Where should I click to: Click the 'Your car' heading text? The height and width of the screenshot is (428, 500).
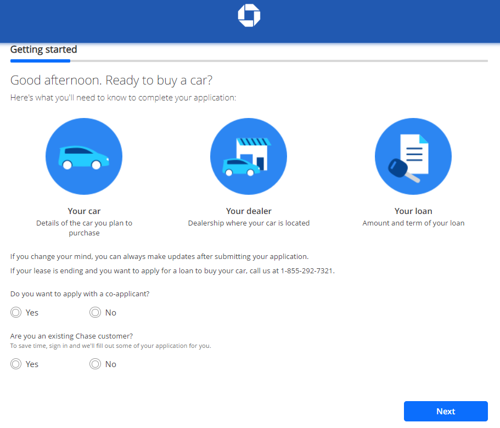tap(84, 211)
